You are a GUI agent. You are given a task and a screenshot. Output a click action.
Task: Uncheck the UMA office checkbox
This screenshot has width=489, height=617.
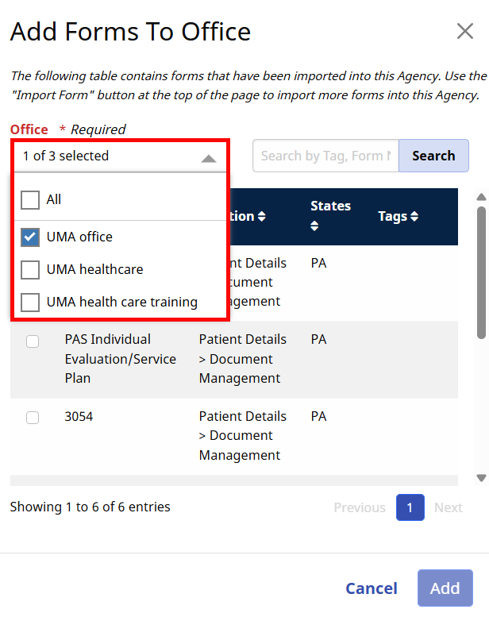pos(30,237)
